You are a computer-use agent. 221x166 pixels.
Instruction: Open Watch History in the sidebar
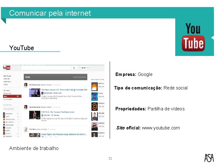click(7, 81)
